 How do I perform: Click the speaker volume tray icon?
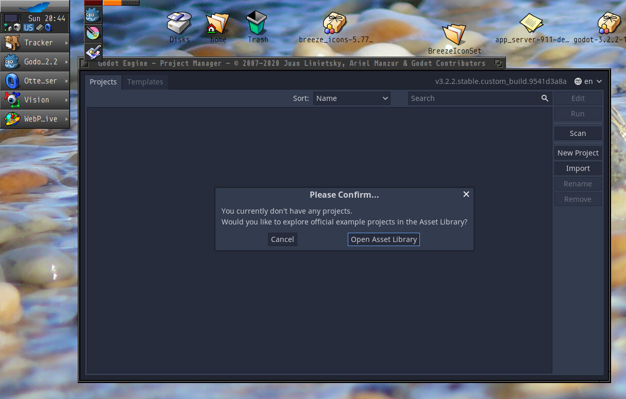[x=17, y=27]
